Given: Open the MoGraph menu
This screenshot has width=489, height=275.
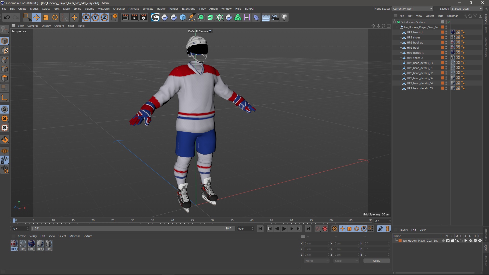Looking at the screenshot, I should pos(103,9).
